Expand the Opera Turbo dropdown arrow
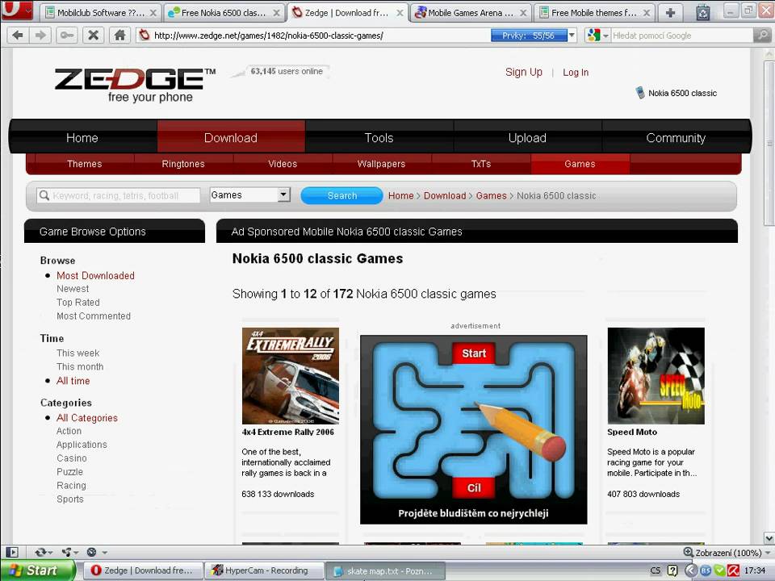 [x=104, y=552]
